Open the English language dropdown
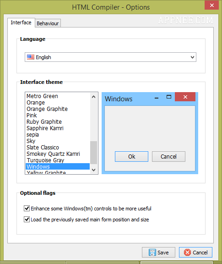The image size is (222, 264). (x=110, y=57)
